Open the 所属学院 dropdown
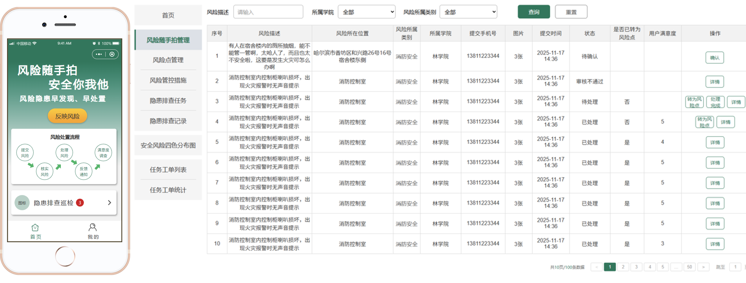The height and width of the screenshot is (283, 746). click(367, 12)
